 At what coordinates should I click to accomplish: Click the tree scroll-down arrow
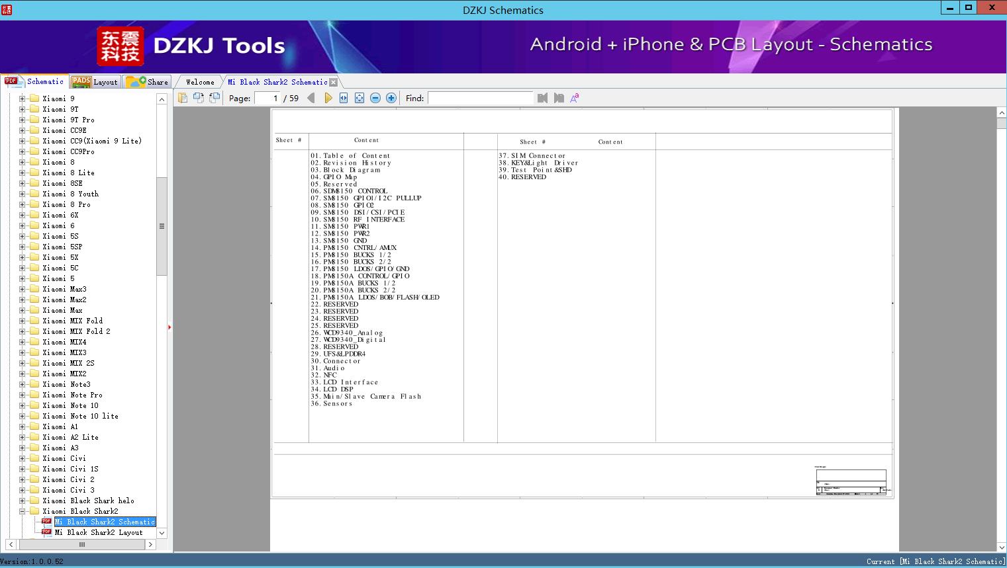162,533
